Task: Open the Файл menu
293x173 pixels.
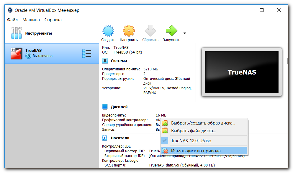Action: 12,20
